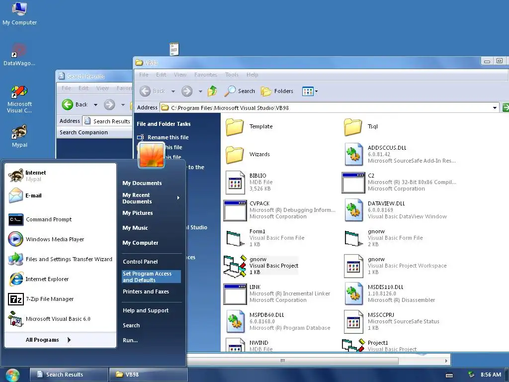Open Microsoft Visual C desktop shortcut
Image resolution: width=509 pixels, height=382 pixels.
[x=19, y=99]
